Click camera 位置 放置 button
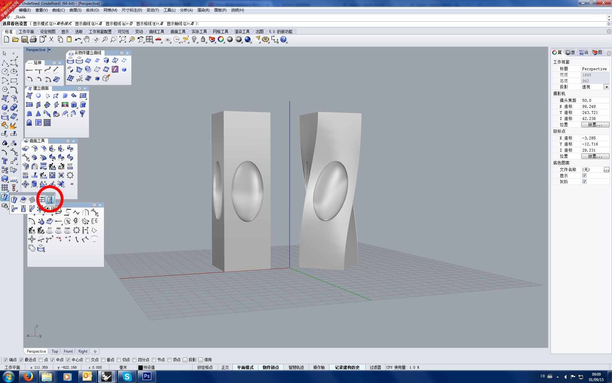This screenshot has height=383, width=612. click(595, 125)
